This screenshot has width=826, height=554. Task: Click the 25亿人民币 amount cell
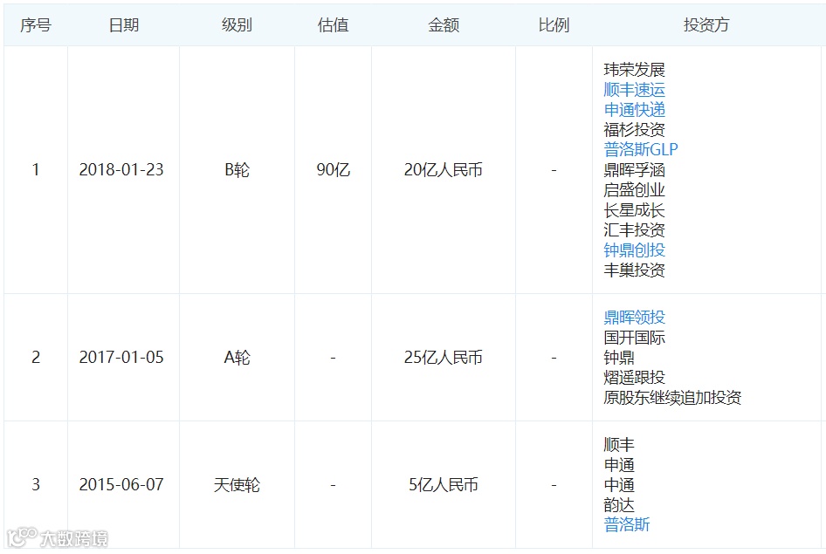pos(444,357)
